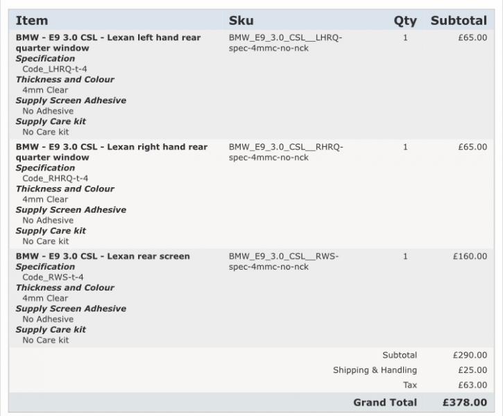503x416 pixels.
Task: Click the Code_RWS-t-4 specification value
Action: pos(53,277)
